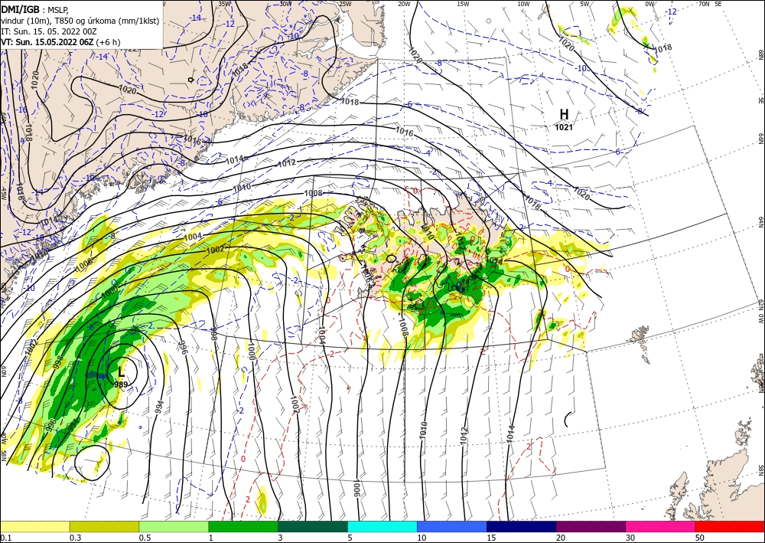Click the 10W longitude label
The image size is (765, 543).
click(x=523, y=4)
